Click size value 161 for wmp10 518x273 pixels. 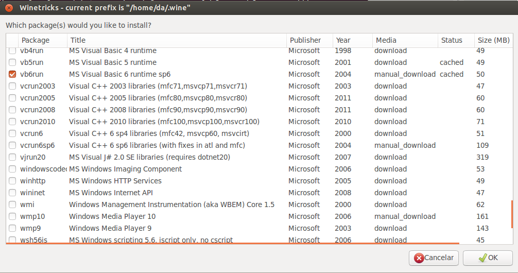click(x=482, y=216)
